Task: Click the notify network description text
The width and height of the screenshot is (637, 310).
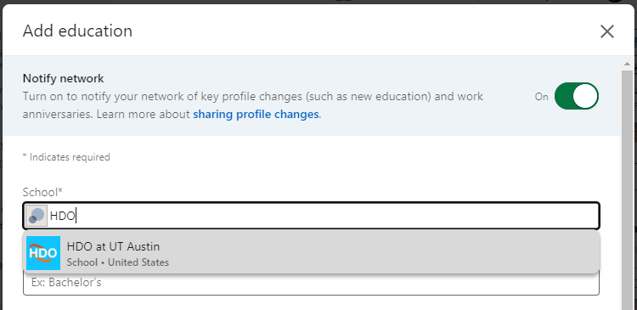Action: coord(253,105)
